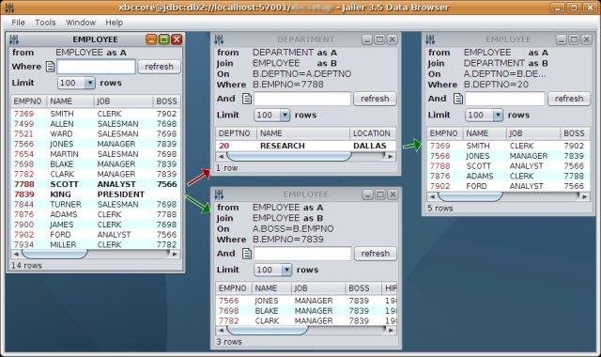
Task: Expand the Limit dropdown in the DEPARTMENT panel
Action: coord(285,115)
